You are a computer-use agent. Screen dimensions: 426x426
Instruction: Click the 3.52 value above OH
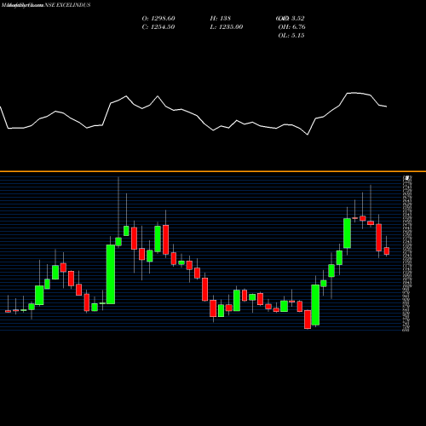point(298,18)
